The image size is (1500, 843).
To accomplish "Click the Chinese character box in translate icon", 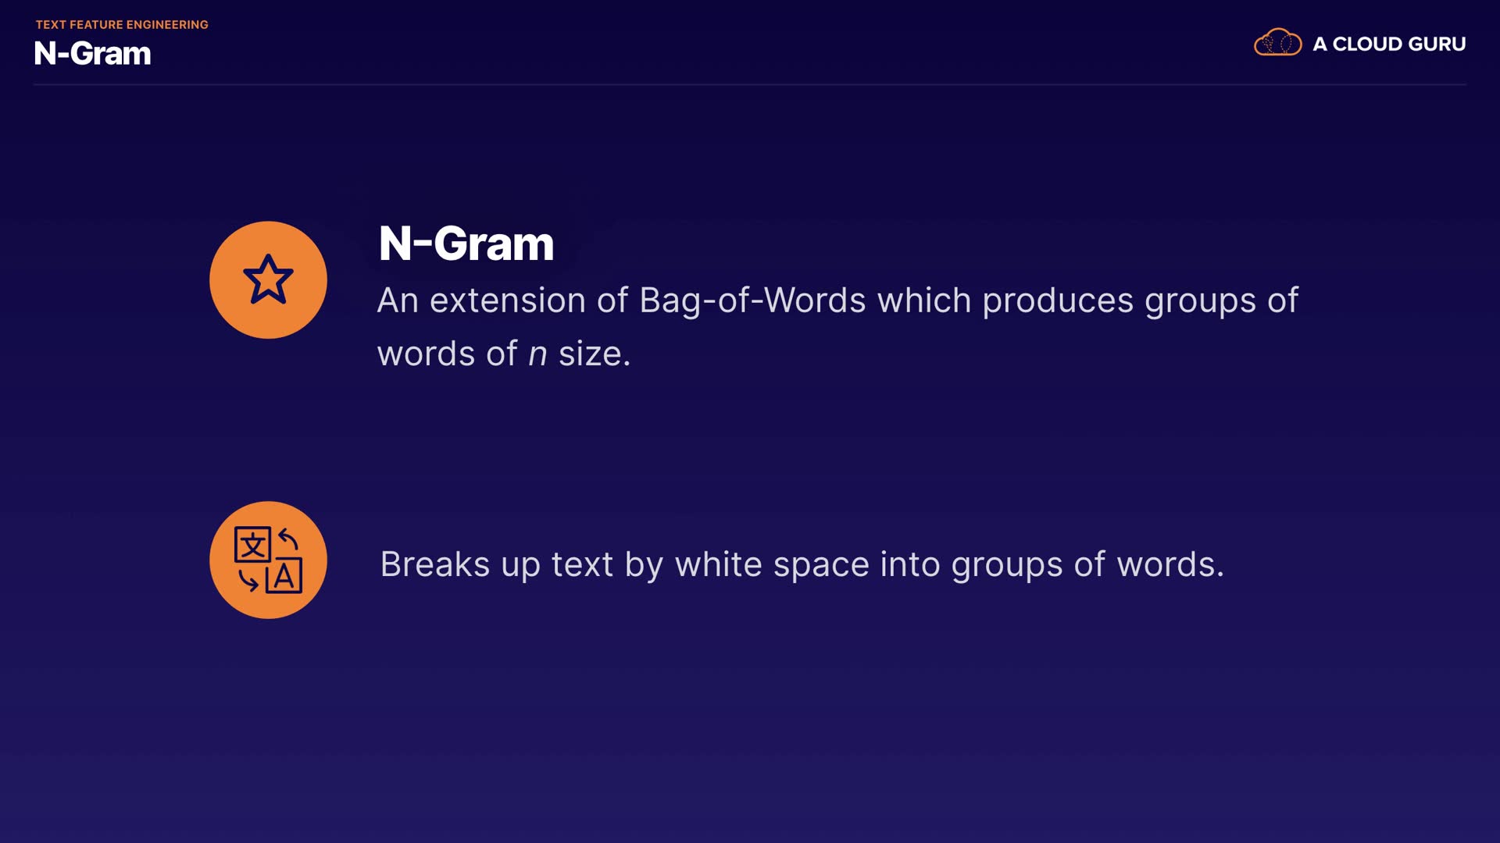I will [x=252, y=545].
